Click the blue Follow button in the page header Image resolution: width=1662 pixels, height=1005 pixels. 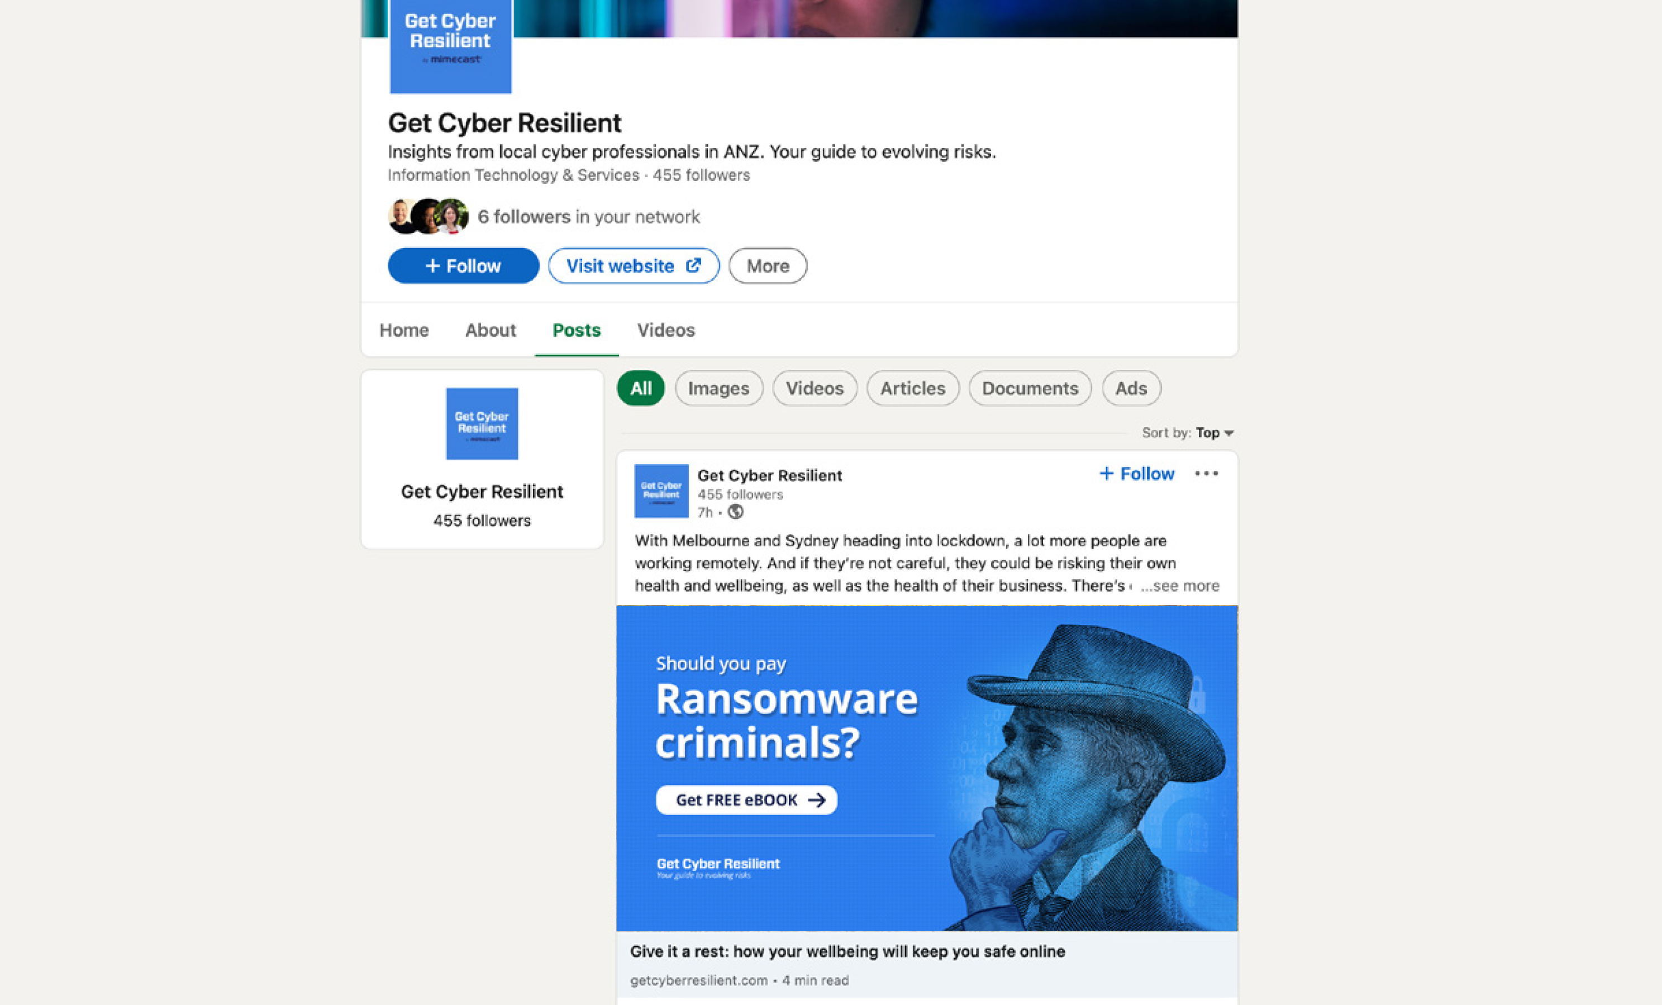[463, 266]
